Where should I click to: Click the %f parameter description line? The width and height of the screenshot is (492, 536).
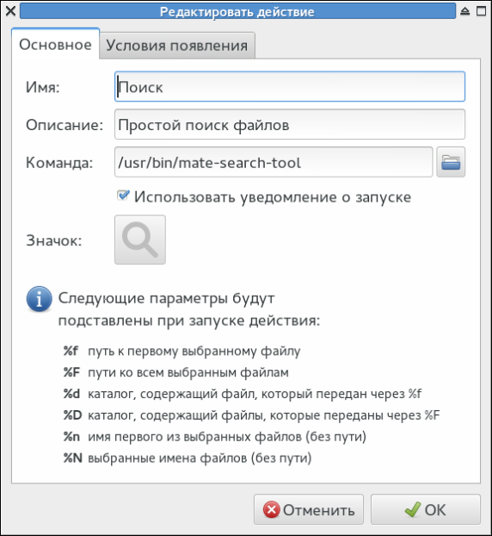[x=181, y=351]
